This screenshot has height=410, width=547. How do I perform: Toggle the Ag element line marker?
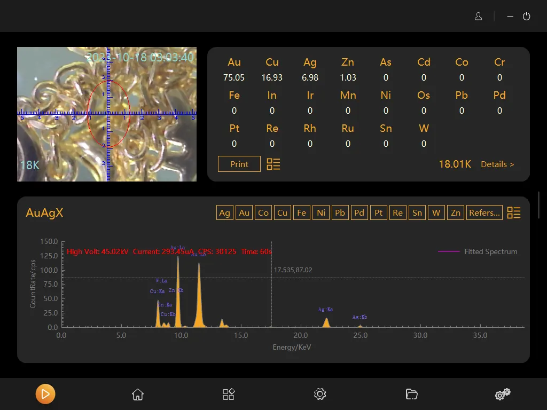click(x=225, y=213)
